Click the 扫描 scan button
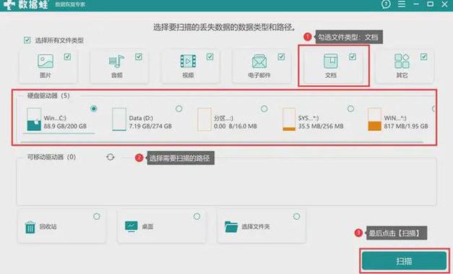 [x=404, y=261]
